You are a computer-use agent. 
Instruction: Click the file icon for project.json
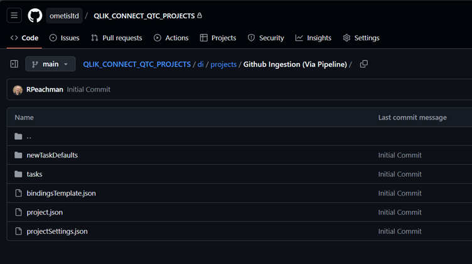18,213
